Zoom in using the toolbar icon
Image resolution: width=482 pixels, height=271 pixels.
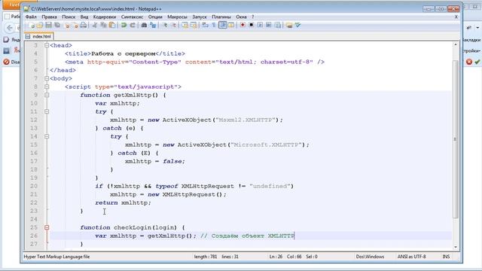[x=166, y=25]
